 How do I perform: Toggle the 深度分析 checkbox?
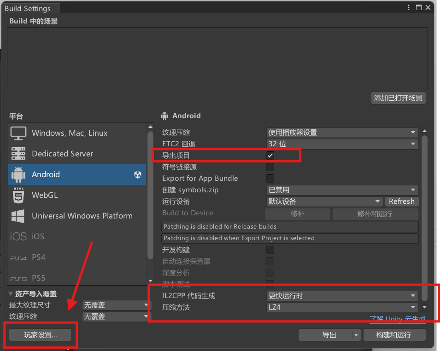point(270,272)
